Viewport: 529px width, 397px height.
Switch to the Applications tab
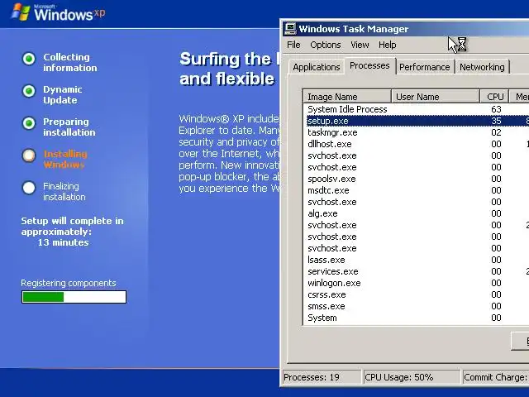(x=316, y=67)
